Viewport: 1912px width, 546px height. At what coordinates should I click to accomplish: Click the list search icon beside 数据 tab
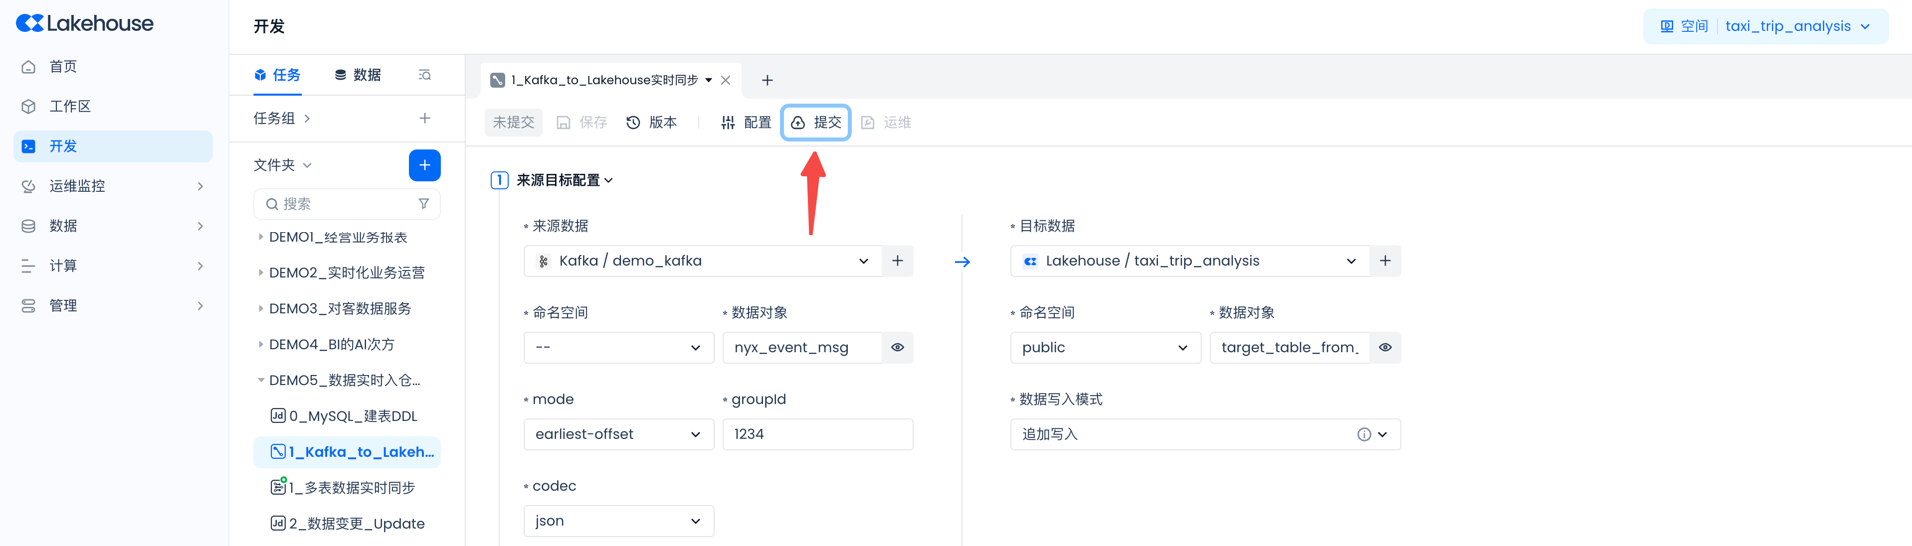tap(424, 75)
